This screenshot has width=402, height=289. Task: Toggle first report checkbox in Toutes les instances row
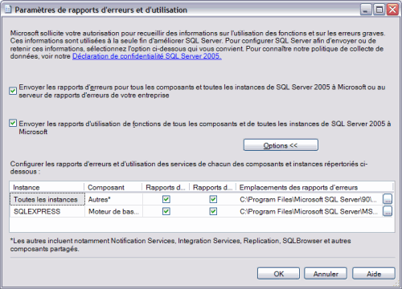(x=166, y=199)
